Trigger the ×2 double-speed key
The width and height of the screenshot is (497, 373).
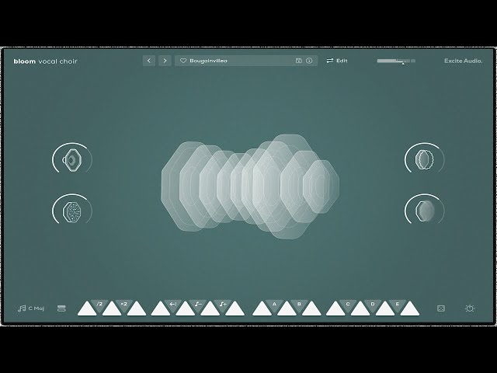click(x=124, y=305)
